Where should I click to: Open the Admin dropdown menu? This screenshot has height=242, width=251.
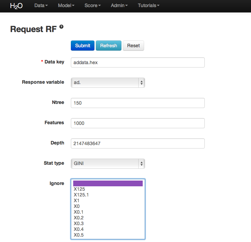[119, 6]
